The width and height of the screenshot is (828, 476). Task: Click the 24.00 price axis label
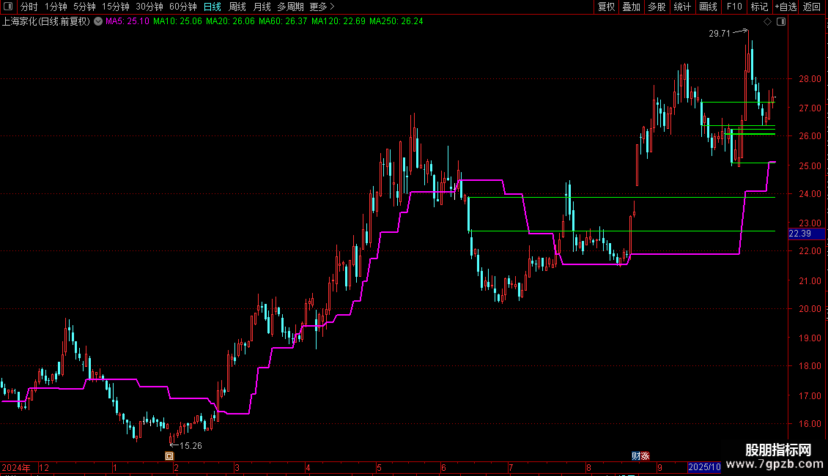coord(810,194)
